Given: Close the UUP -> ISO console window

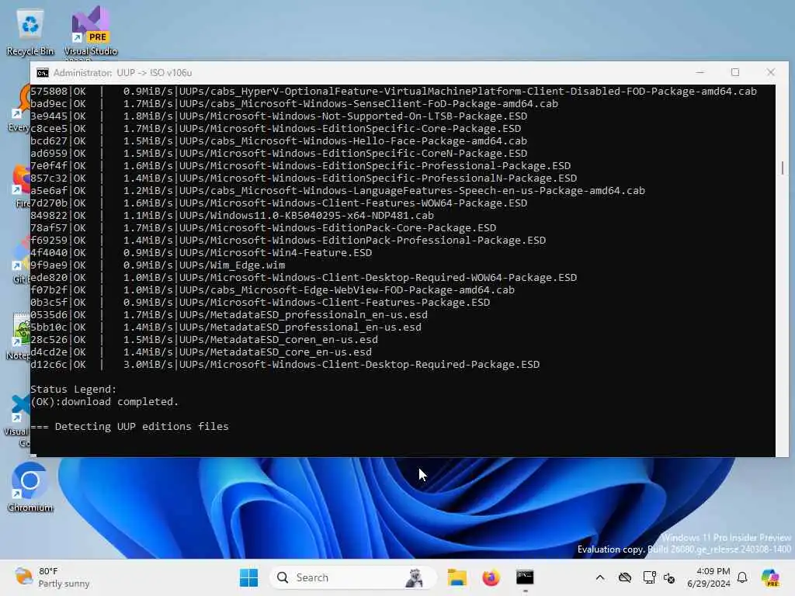Looking at the screenshot, I should pos(771,72).
